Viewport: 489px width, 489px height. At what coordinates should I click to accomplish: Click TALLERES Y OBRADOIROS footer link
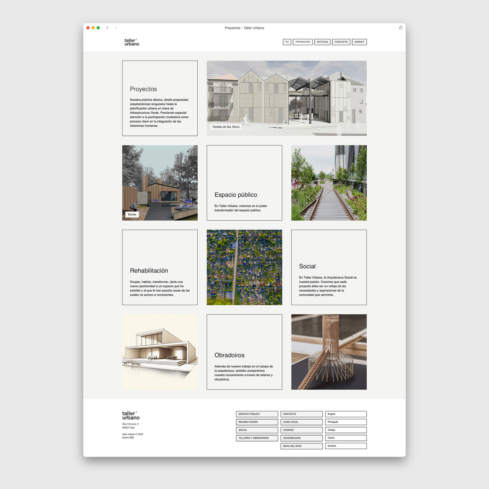[x=257, y=438]
